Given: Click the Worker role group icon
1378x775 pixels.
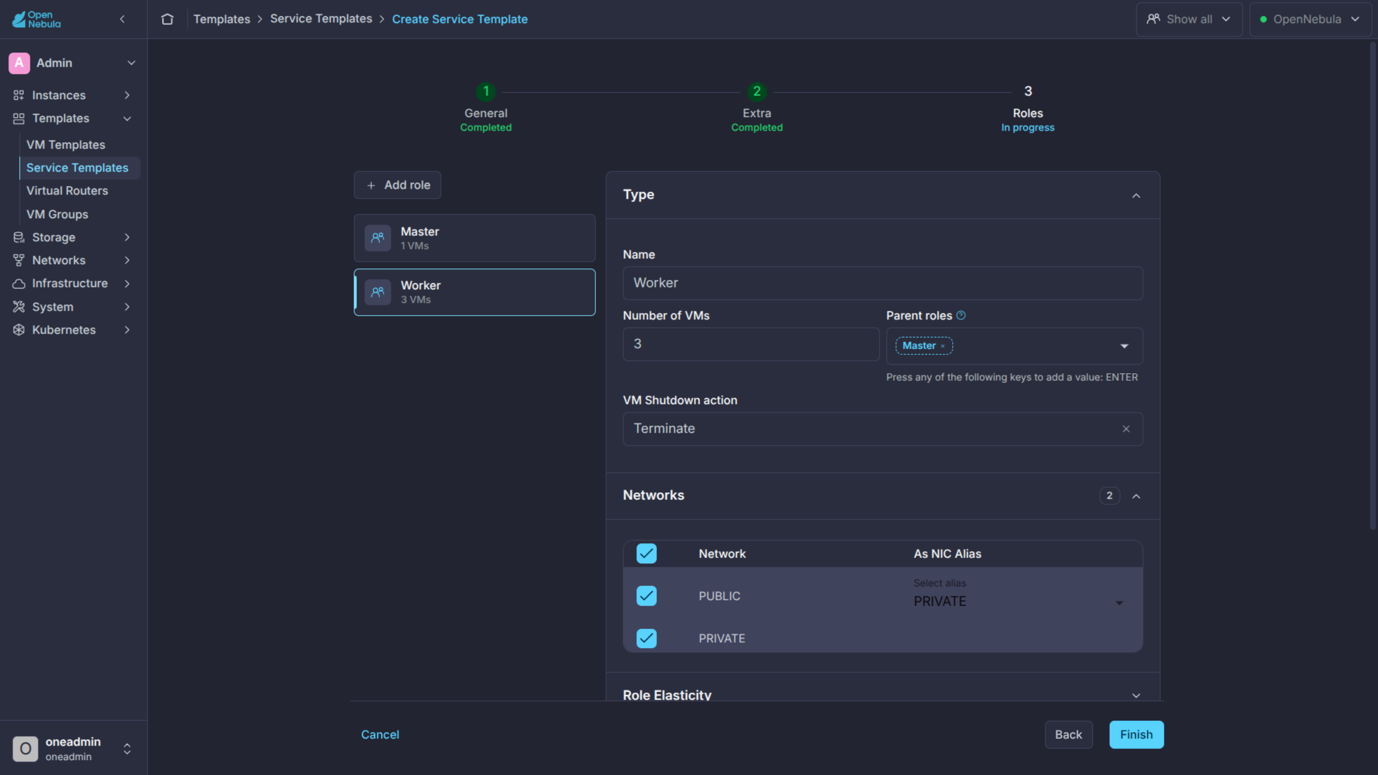Looking at the screenshot, I should [x=378, y=292].
